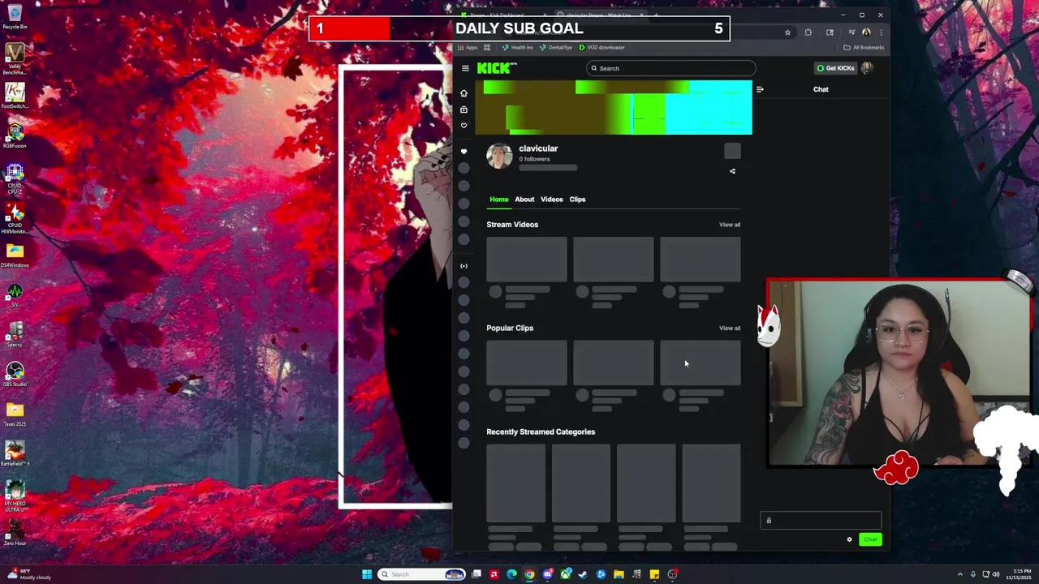The image size is (1039, 584).
Task: Click the Kick Search field
Action: pos(670,68)
